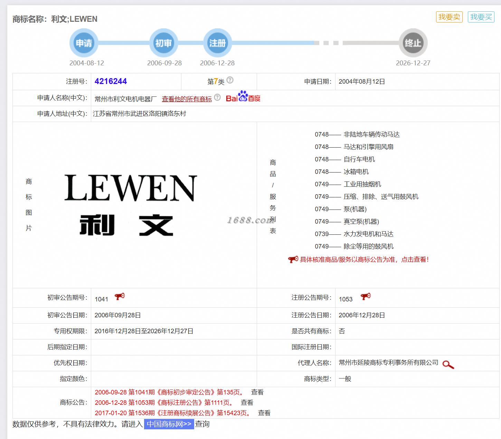Viewport: 501px width, 439px height.
Task: Click the help icon next to 第7类
Action: point(230,80)
